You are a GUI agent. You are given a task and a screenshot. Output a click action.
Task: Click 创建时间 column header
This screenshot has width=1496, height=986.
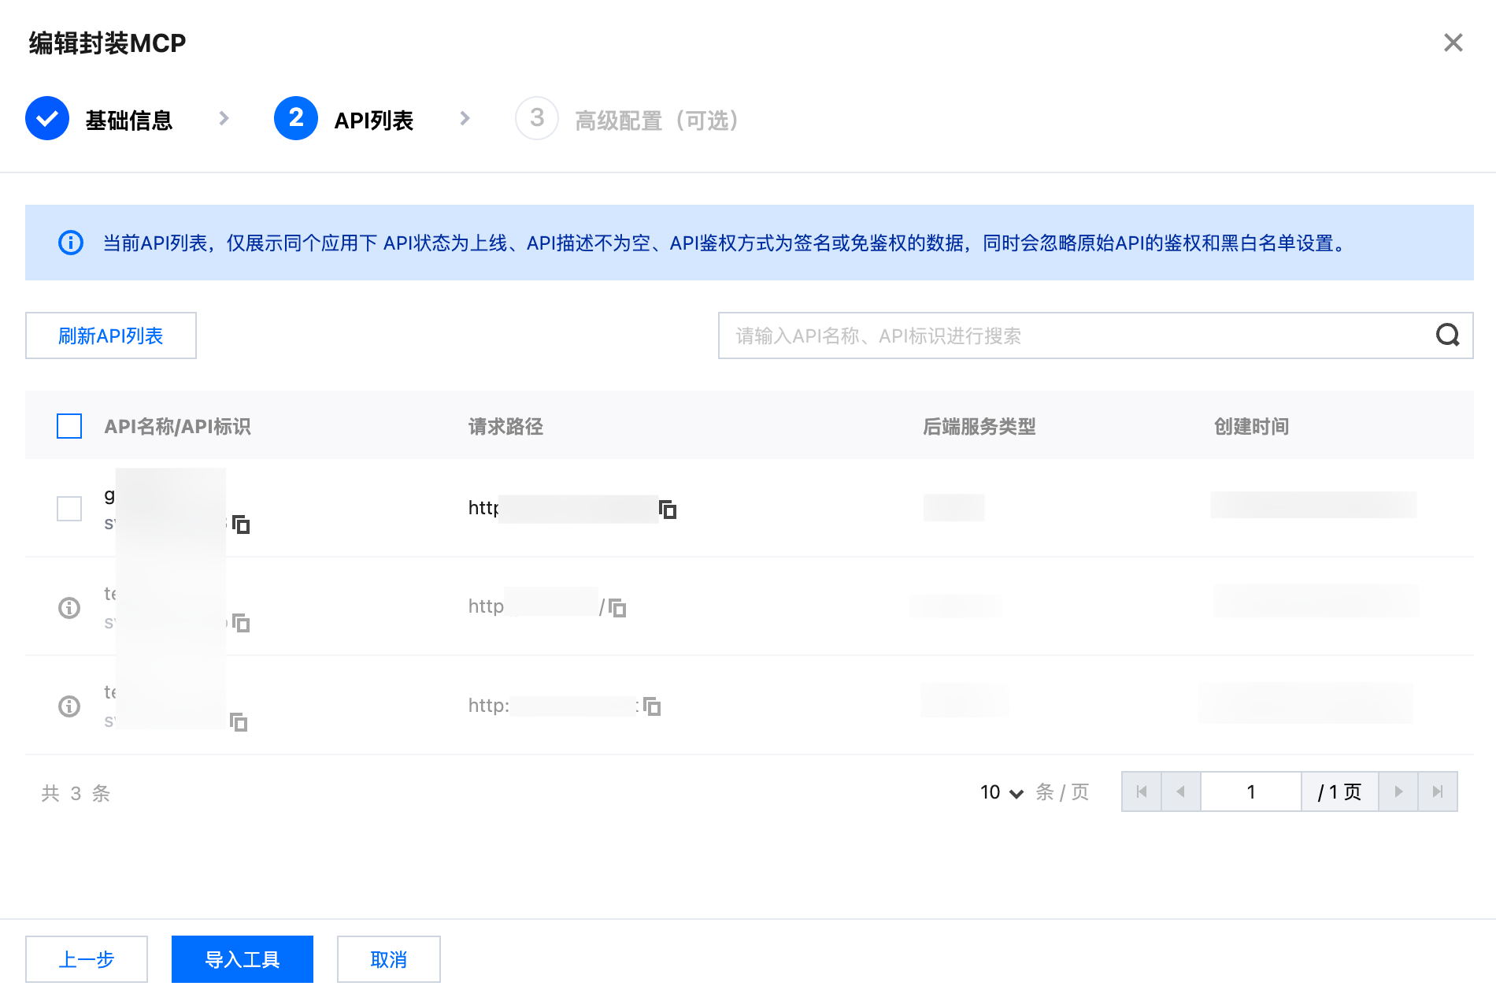[x=1251, y=427]
